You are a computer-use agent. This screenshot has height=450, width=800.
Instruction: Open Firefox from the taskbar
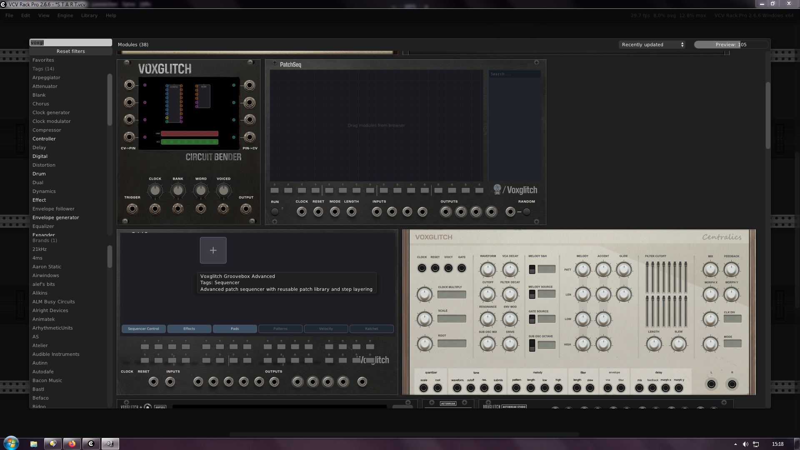coord(72,444)
